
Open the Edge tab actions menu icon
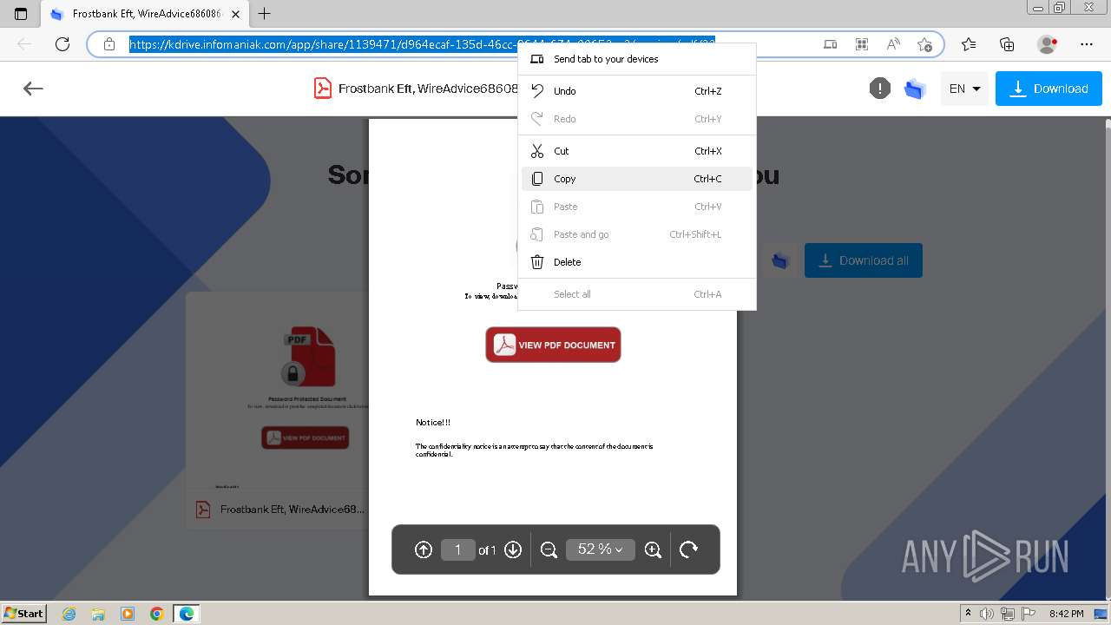point(21,14)
